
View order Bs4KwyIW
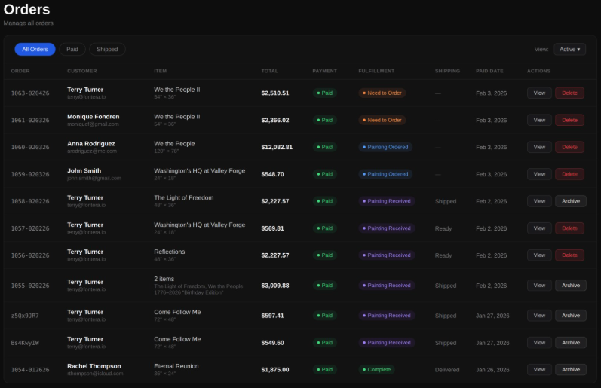[538, 343]
